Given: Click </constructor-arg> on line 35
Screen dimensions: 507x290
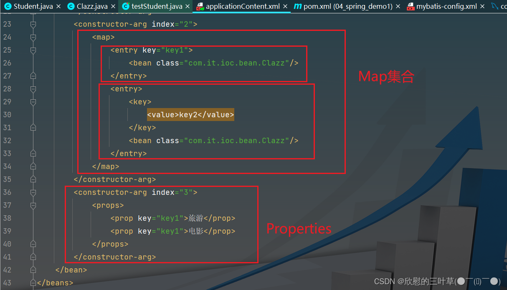Looking at the screenshot, I should pos(115,179).
